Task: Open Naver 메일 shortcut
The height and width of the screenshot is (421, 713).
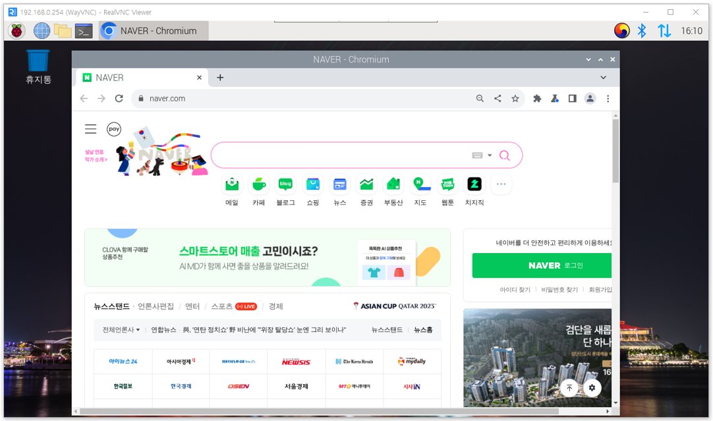Action: 232,190
